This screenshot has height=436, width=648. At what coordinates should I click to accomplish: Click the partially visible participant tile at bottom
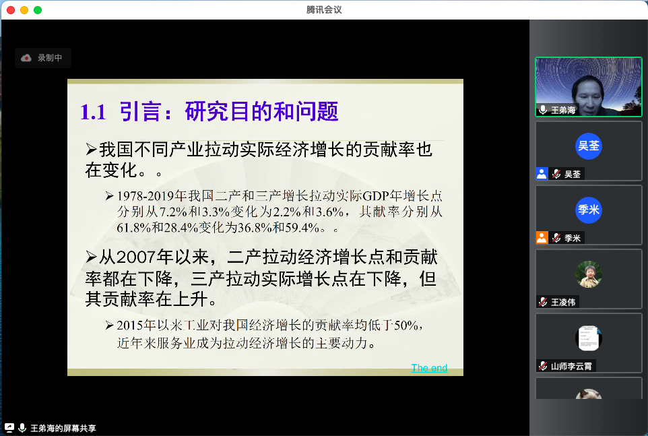[x=589, y=391]
